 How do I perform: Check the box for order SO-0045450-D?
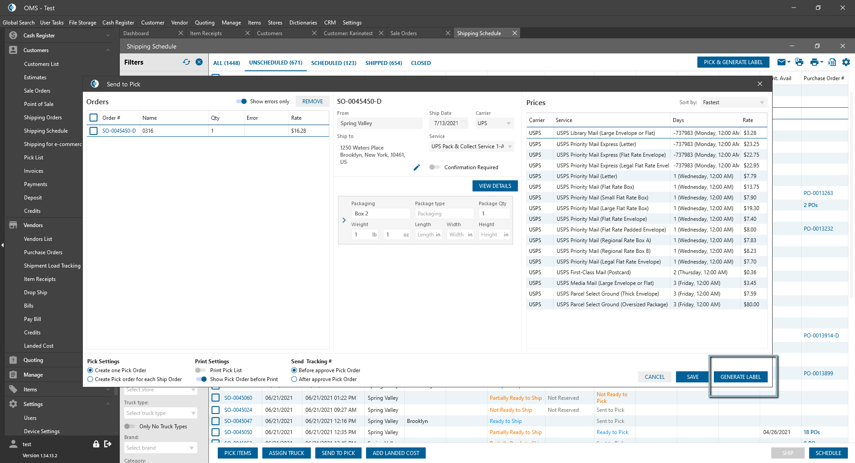tap(94, 131)
